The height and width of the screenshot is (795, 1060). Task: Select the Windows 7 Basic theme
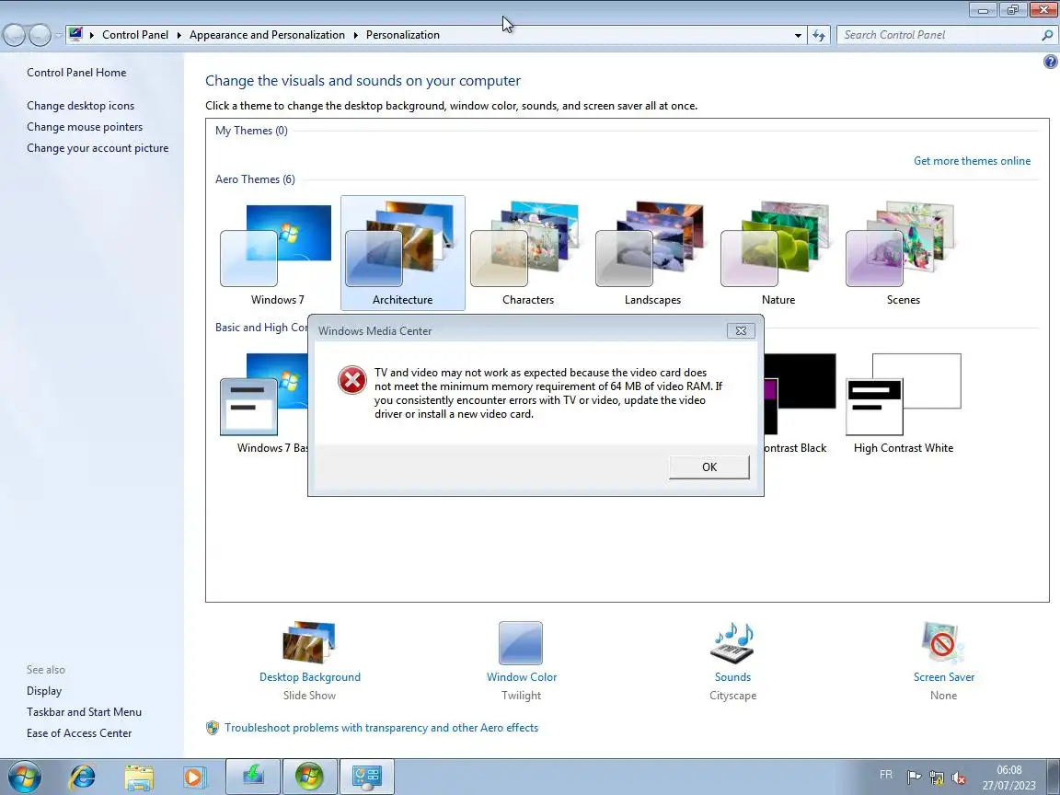(x=264, y=403)
